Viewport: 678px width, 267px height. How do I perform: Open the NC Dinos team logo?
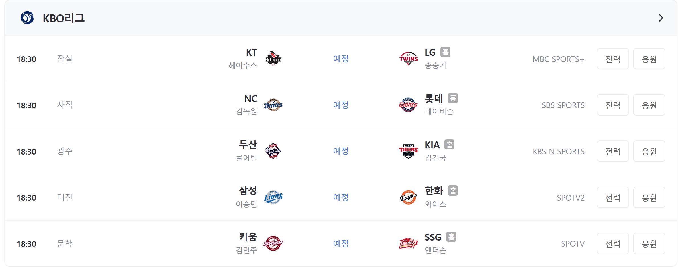click(x=273, y=105)
